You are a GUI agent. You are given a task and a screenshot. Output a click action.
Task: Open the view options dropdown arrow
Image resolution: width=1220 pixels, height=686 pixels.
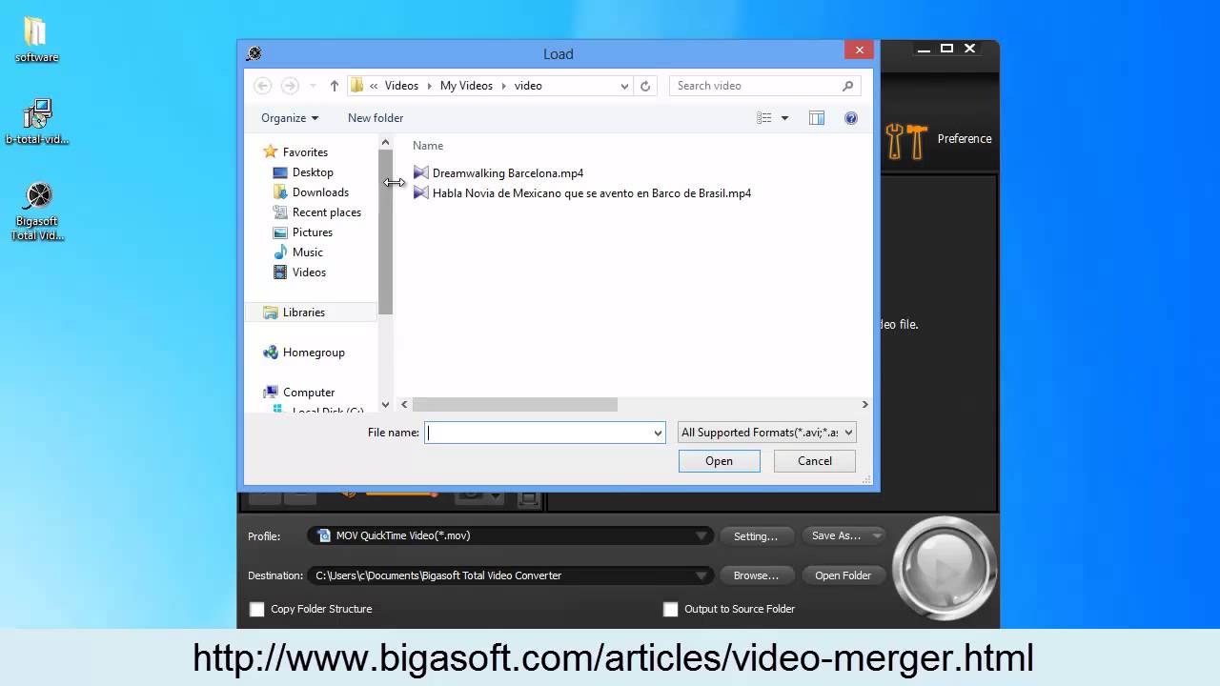point(785,118)
